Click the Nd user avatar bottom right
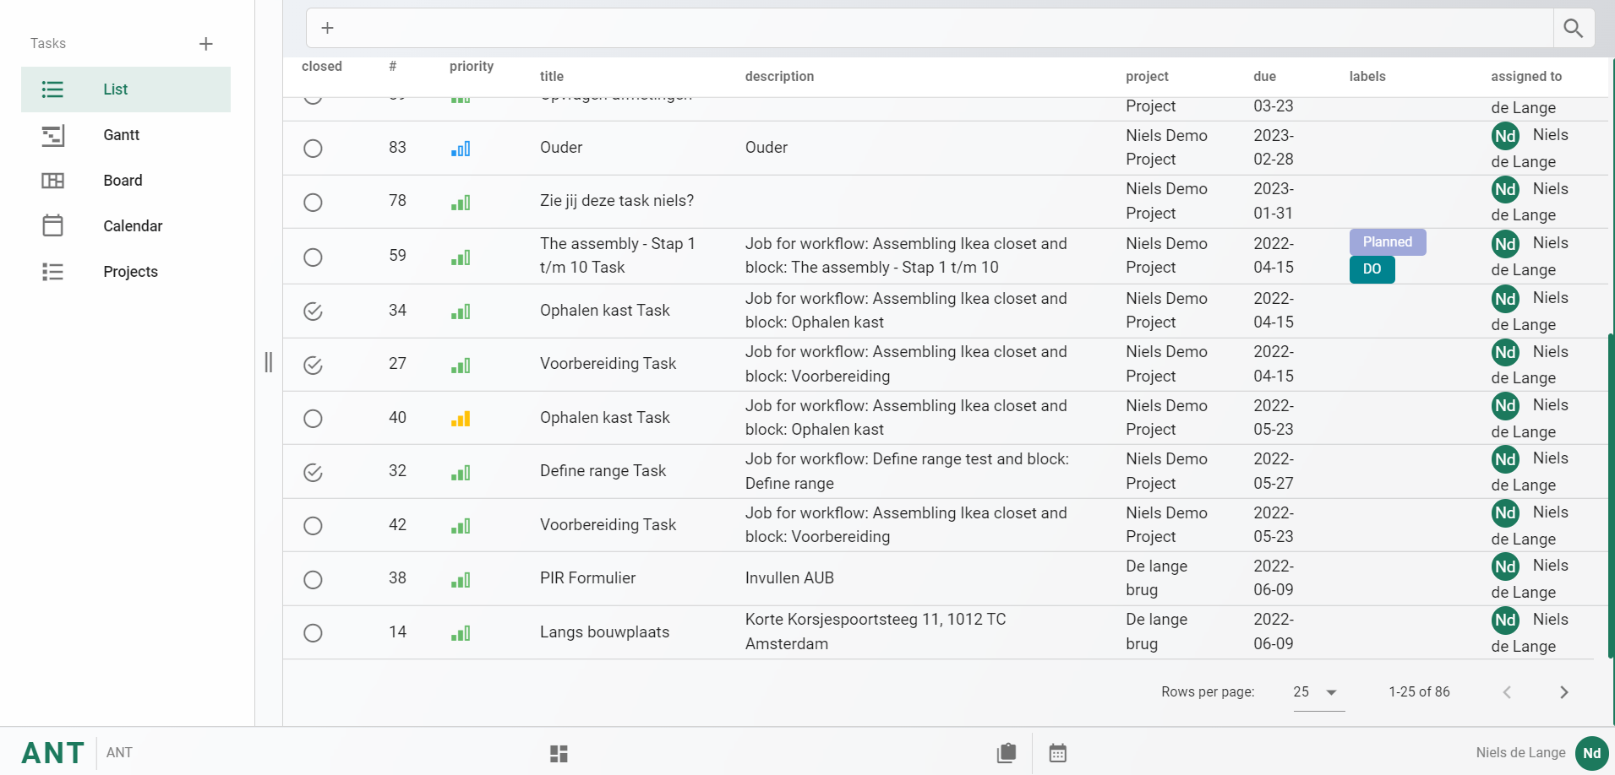1615x775 pixels. coord(1591,753)
